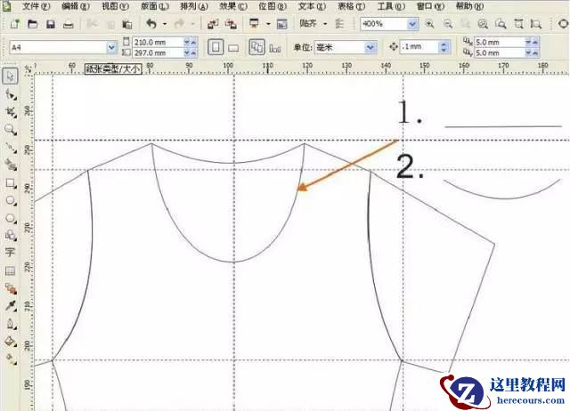Screen dimensions: 570x411
Task: Click the Undo arrow
Action: point(151,24)
